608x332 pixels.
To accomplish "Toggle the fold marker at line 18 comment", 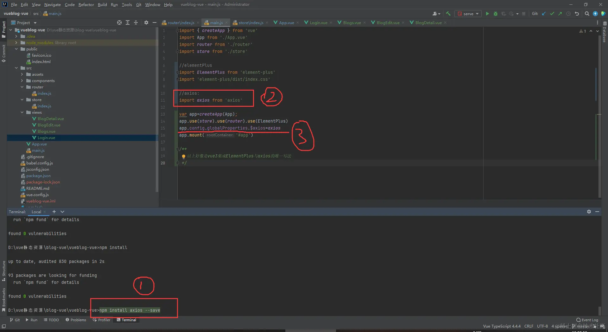I will 177,149.
